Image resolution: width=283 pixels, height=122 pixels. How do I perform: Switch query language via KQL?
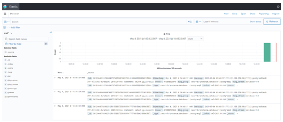190,22
